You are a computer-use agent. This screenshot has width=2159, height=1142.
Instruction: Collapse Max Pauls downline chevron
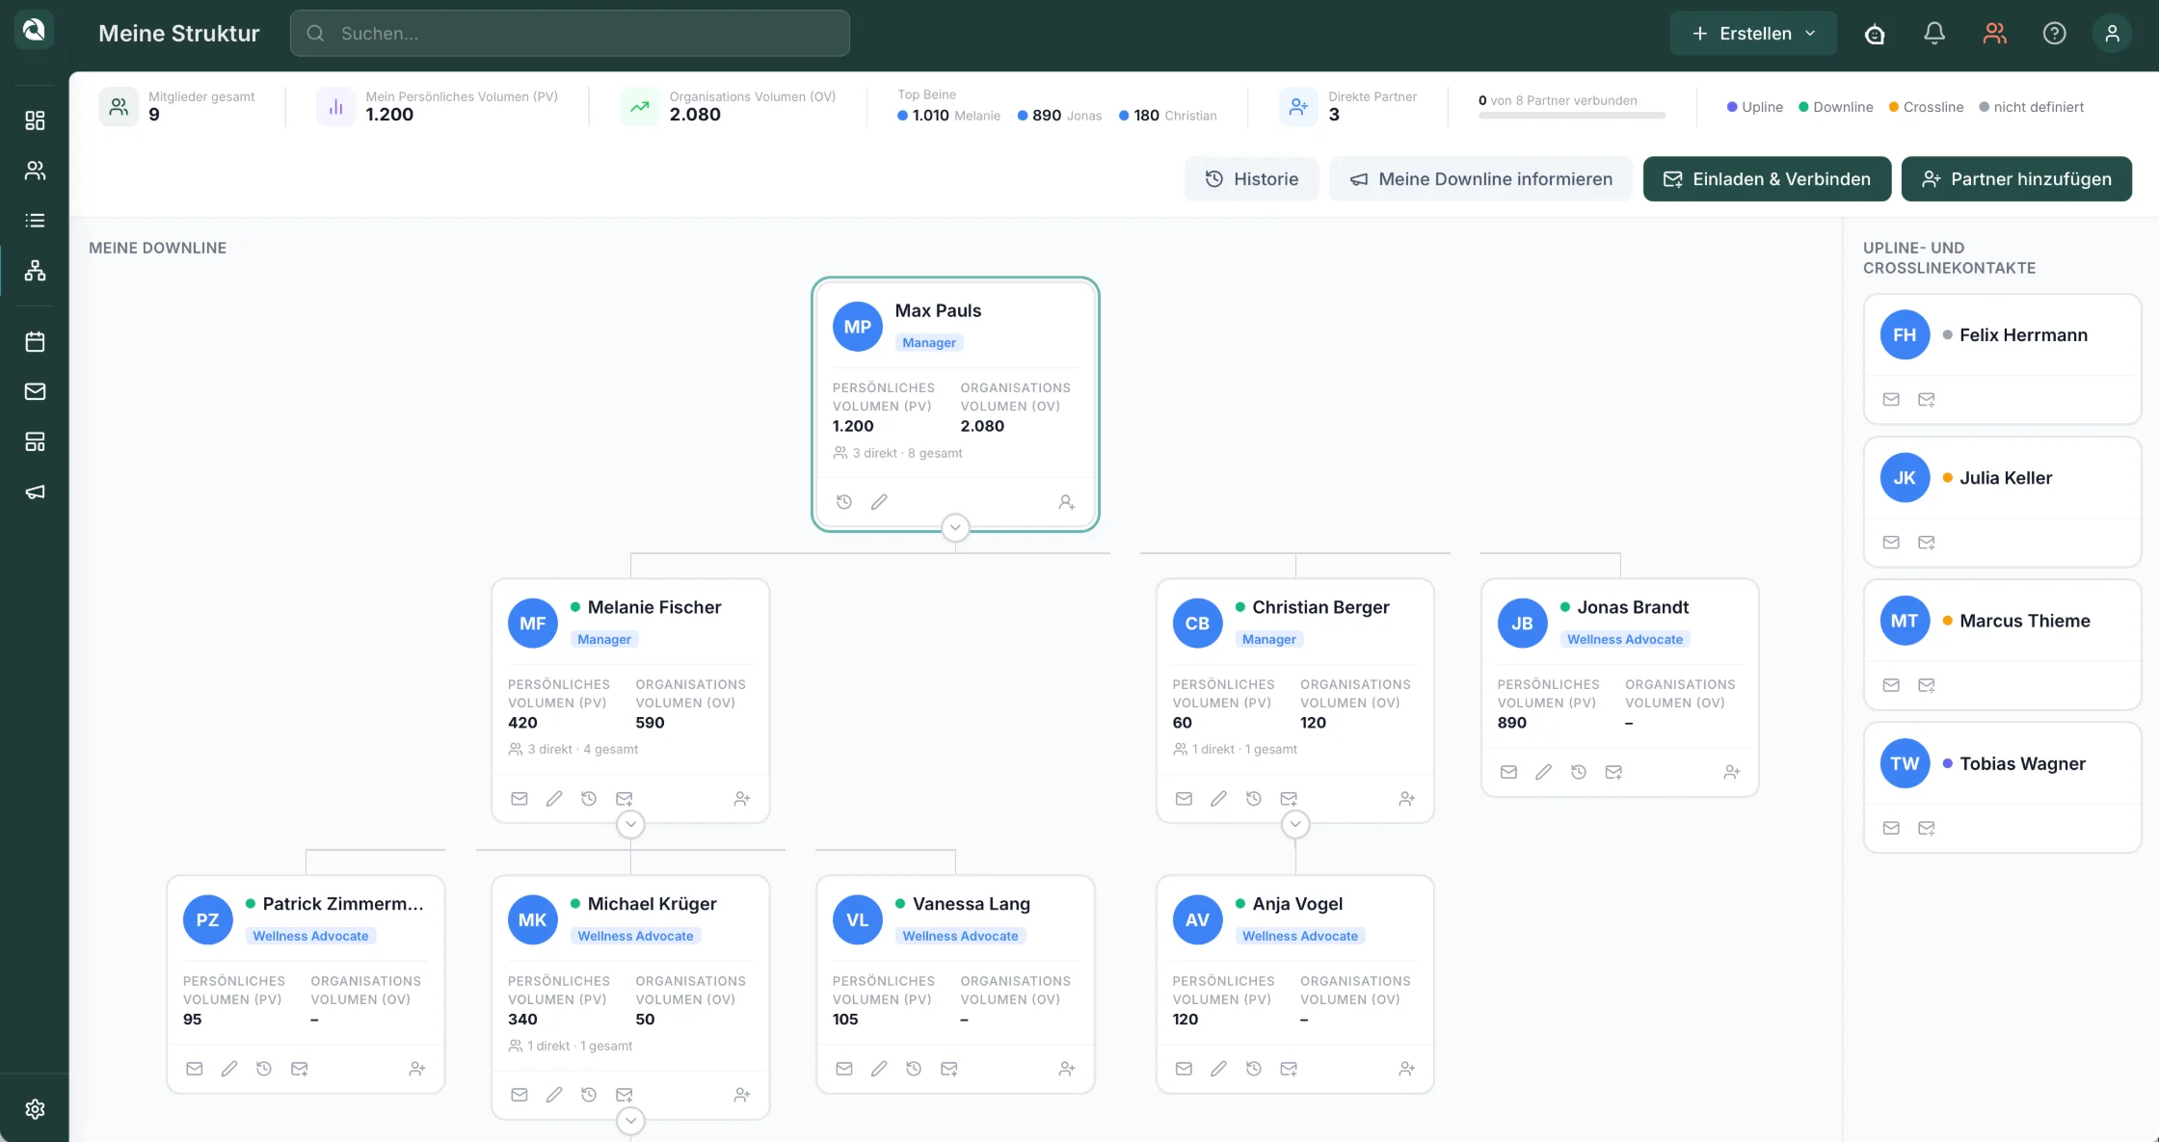pos(955,527)
